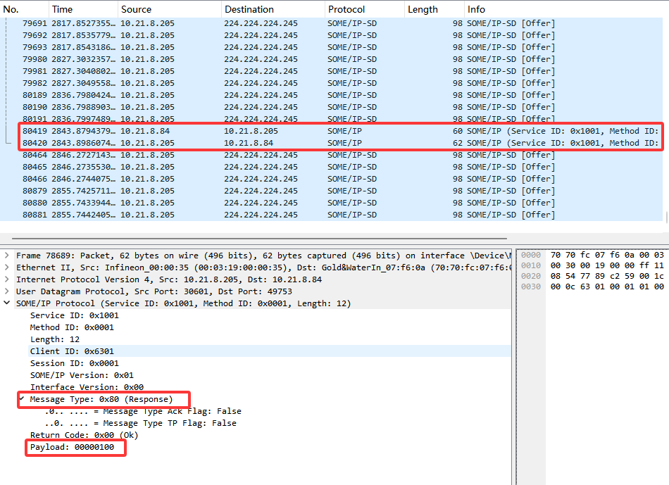
Task: Expand the Frame 78689 details row
Action: coord(7,256)
